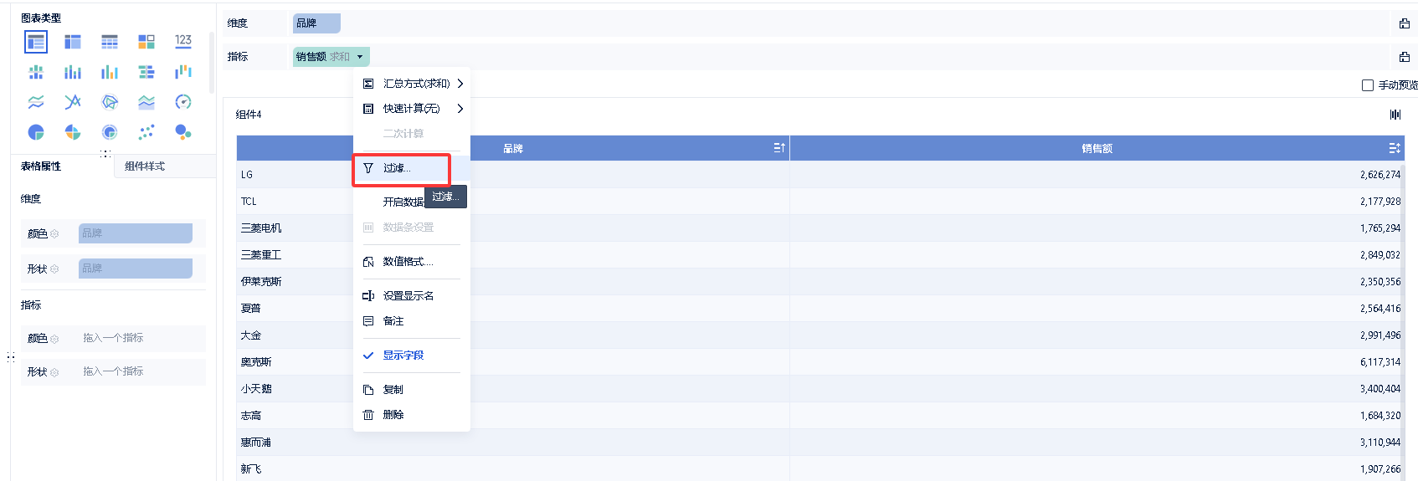This screenshot has height=481, width=1418.
Task: Select the scatter plot chart icon
Action: pos(146,132)
